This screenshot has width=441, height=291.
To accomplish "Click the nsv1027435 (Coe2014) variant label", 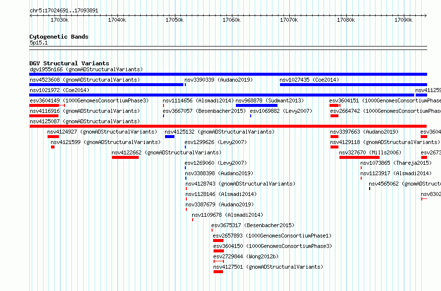I will [309, 80].
